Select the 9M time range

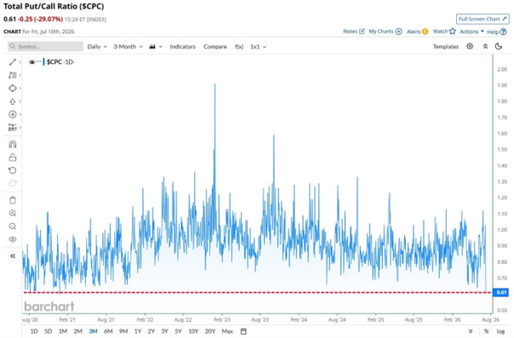coord(123,331)
